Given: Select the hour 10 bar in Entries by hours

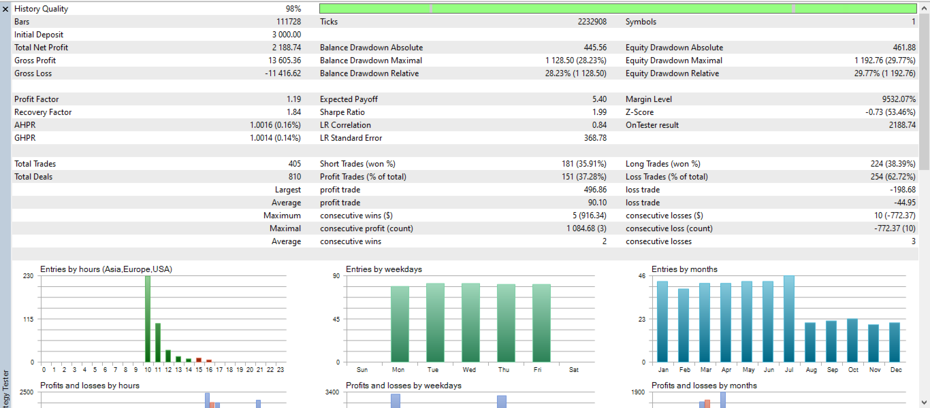Looking at the screenshot, I should (148, 319).
